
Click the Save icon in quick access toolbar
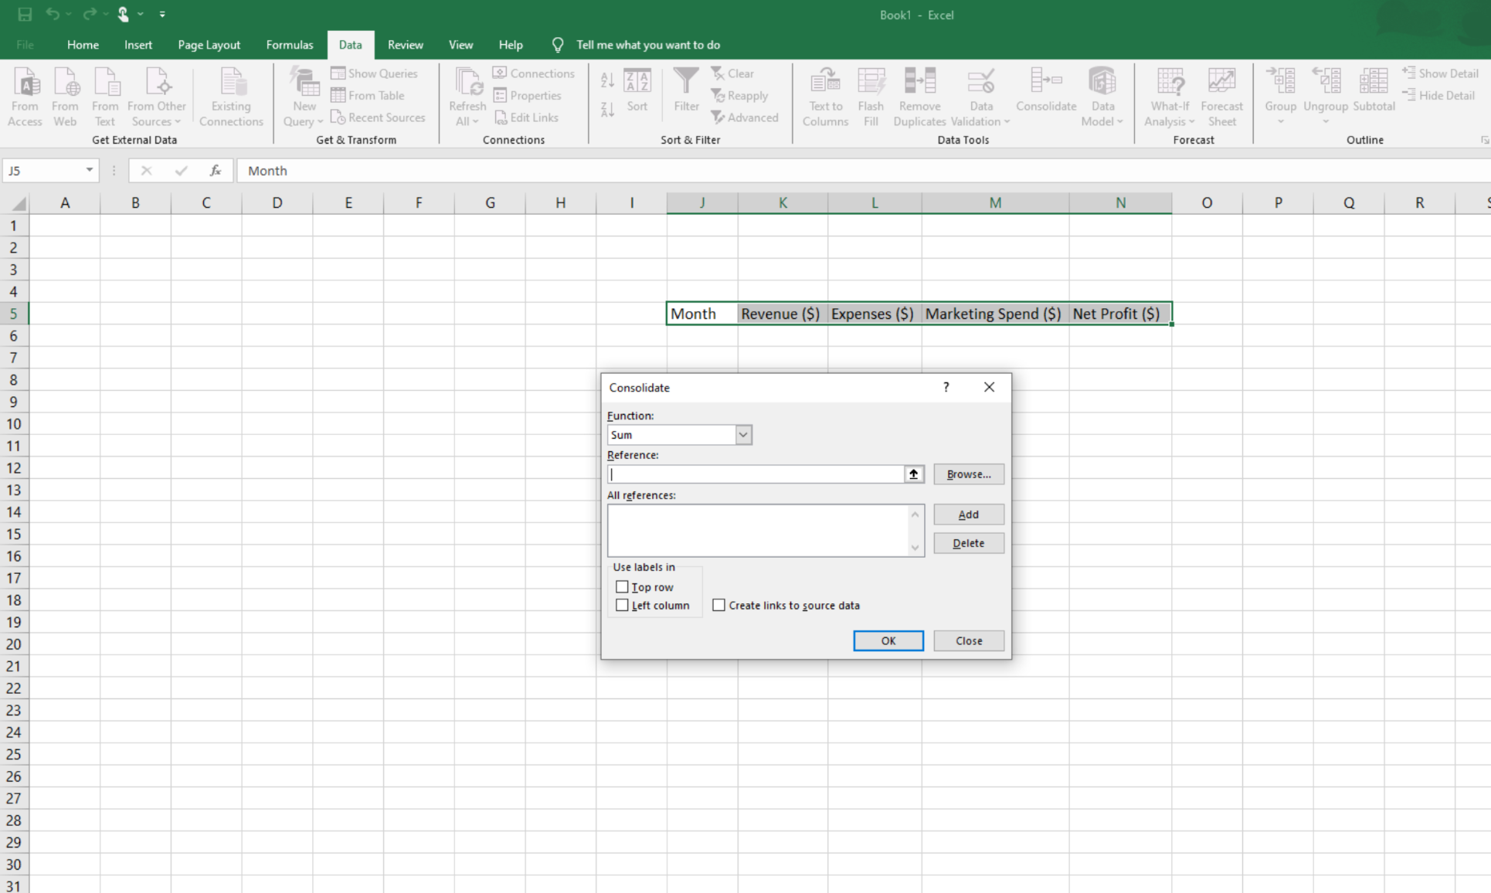click(x=25, y=14)
